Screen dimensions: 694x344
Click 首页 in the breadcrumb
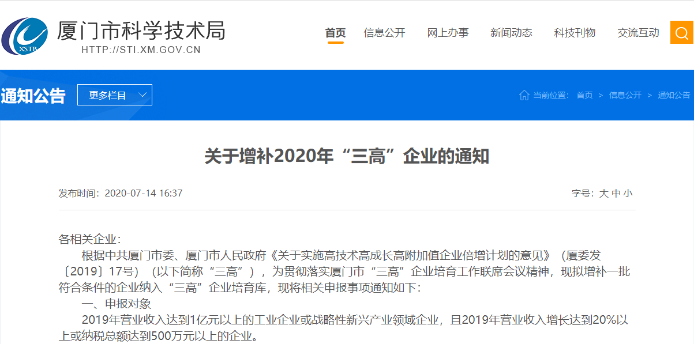pyautogui.click(x=584, y=95)
